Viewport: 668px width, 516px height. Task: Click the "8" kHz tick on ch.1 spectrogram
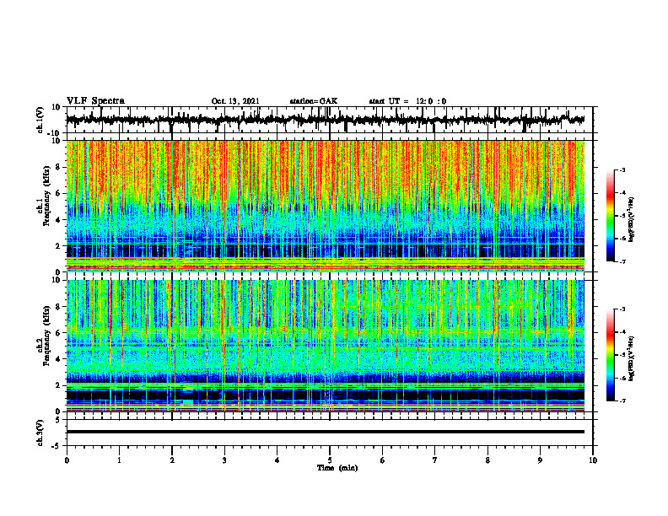click(58, 167)
